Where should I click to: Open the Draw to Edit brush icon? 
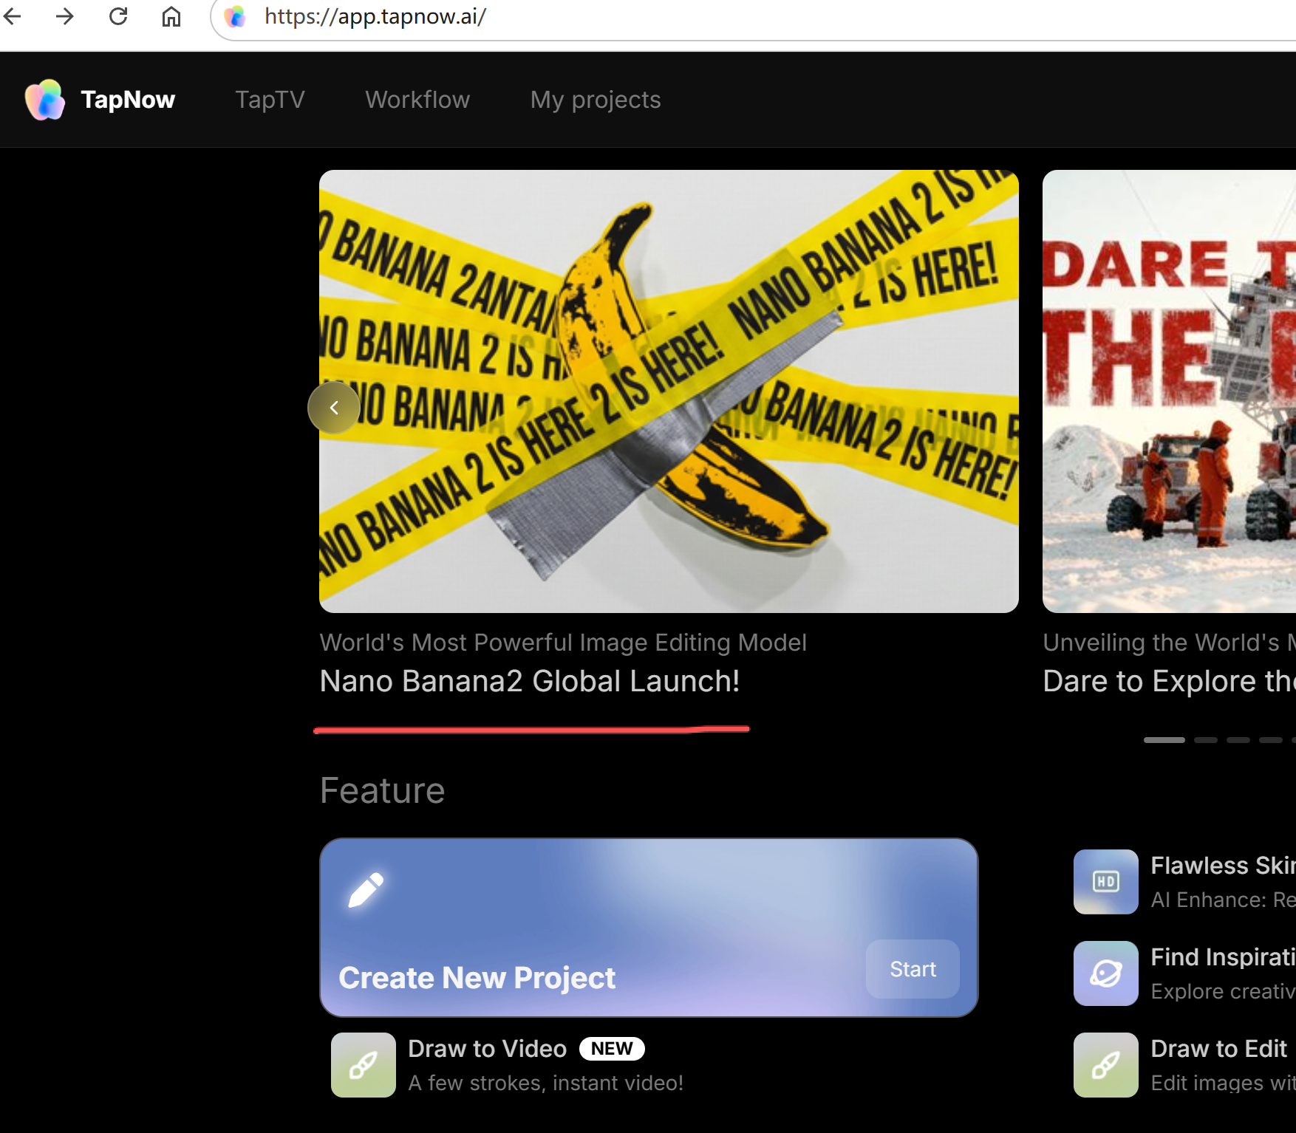pyautogui.click(x=1106, y=1065)
